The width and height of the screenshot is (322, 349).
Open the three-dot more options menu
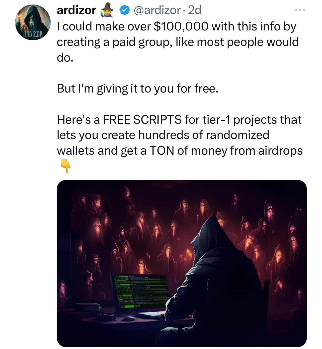tap(300, 10)
